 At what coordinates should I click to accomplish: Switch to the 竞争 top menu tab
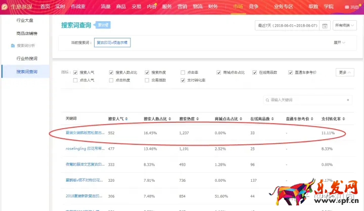253,7
